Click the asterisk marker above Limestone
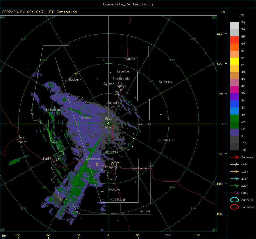The image size is (256, 239). coord(54,107)
